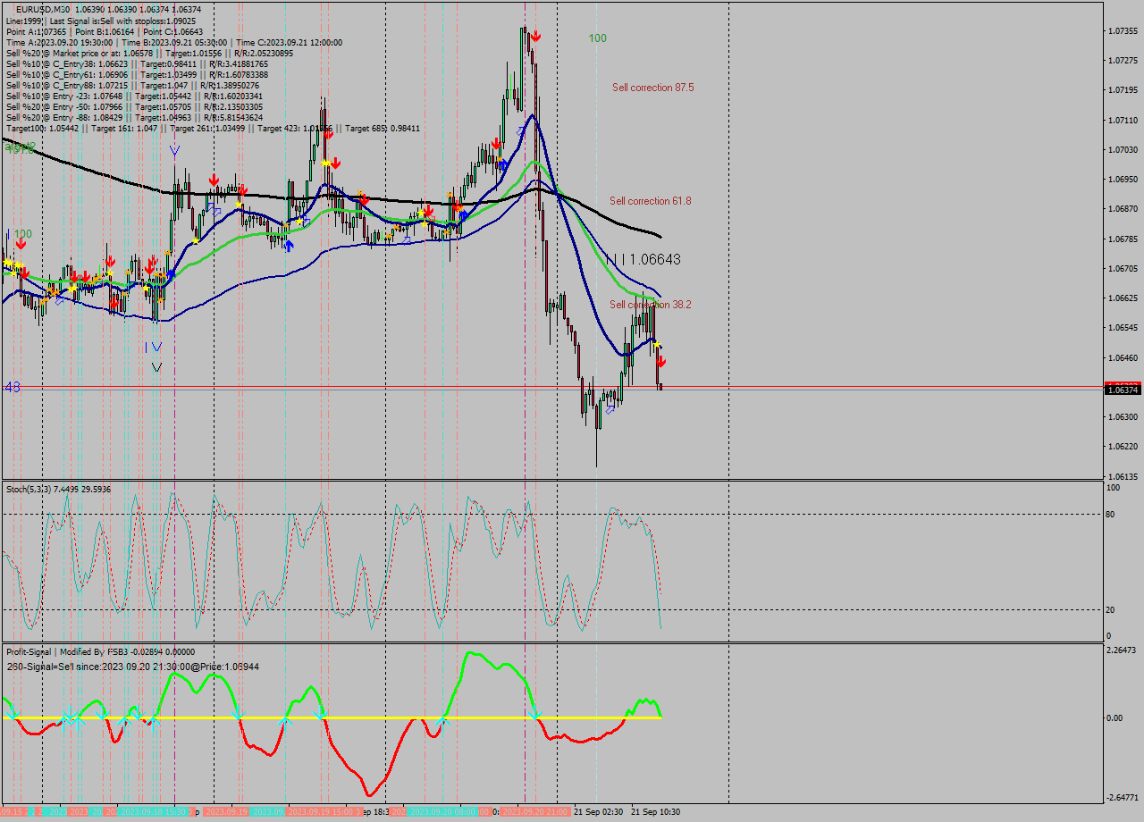The width and height of the screenshot is (1144, 822).
Task: Select the 'Sell %20 @ Market price' line
Action: (x=149, y=53)
